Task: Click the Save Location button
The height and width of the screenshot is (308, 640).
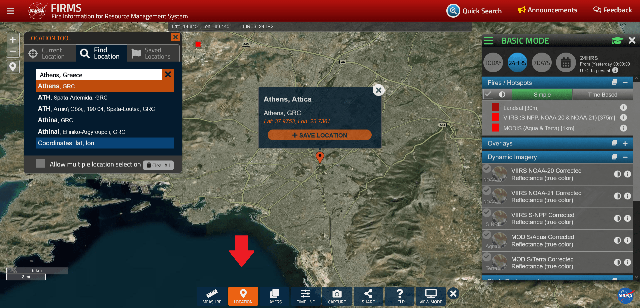Action: click(319, 135)
